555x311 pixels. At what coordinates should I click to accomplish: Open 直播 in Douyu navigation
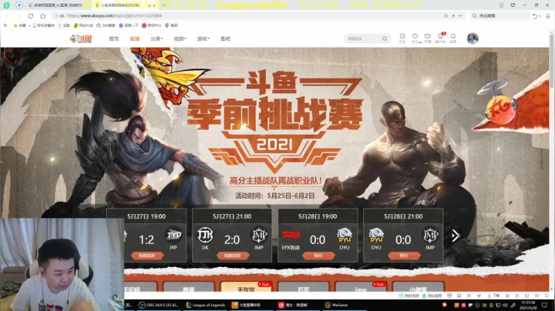point(134,38)
